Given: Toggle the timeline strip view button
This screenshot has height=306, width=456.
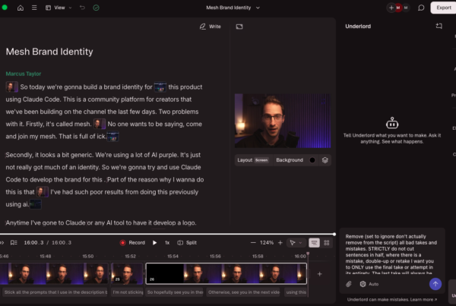Looking at the screenshot, I should click(x=314, y=242).
